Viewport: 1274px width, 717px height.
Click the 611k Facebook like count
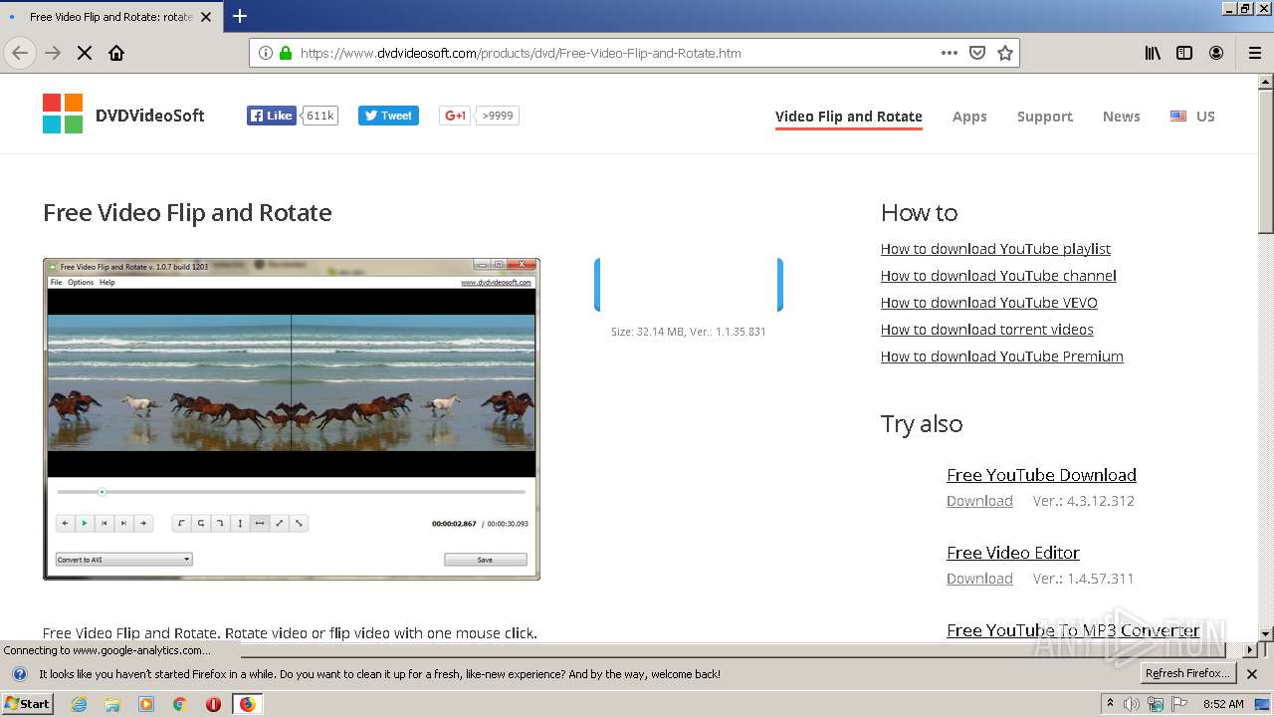tap(319, 116)
